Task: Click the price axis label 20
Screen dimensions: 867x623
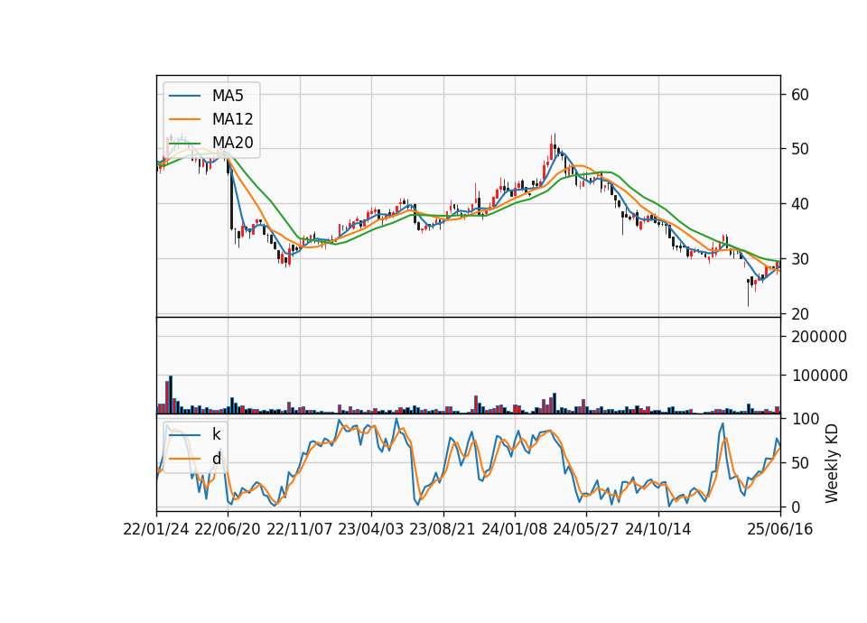Action: click(x=799, y=313)
